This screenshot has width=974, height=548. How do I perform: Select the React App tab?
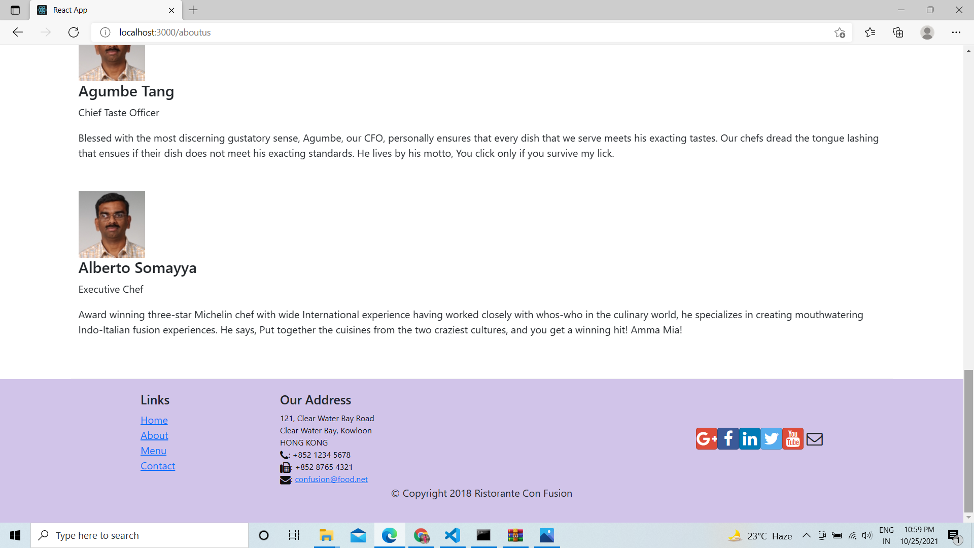click(x=107, y=10)
